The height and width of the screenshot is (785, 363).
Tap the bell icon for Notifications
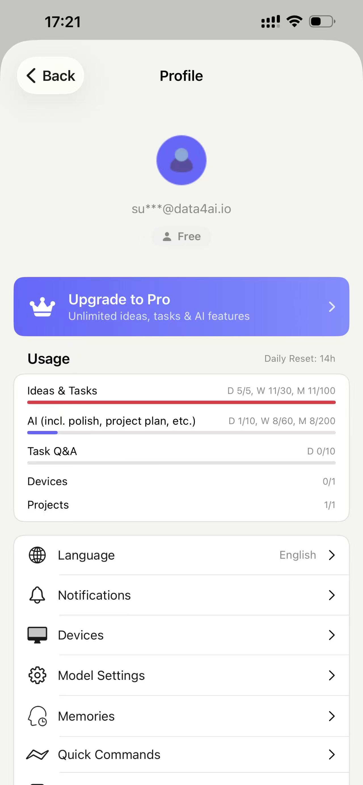pos(37,595)
